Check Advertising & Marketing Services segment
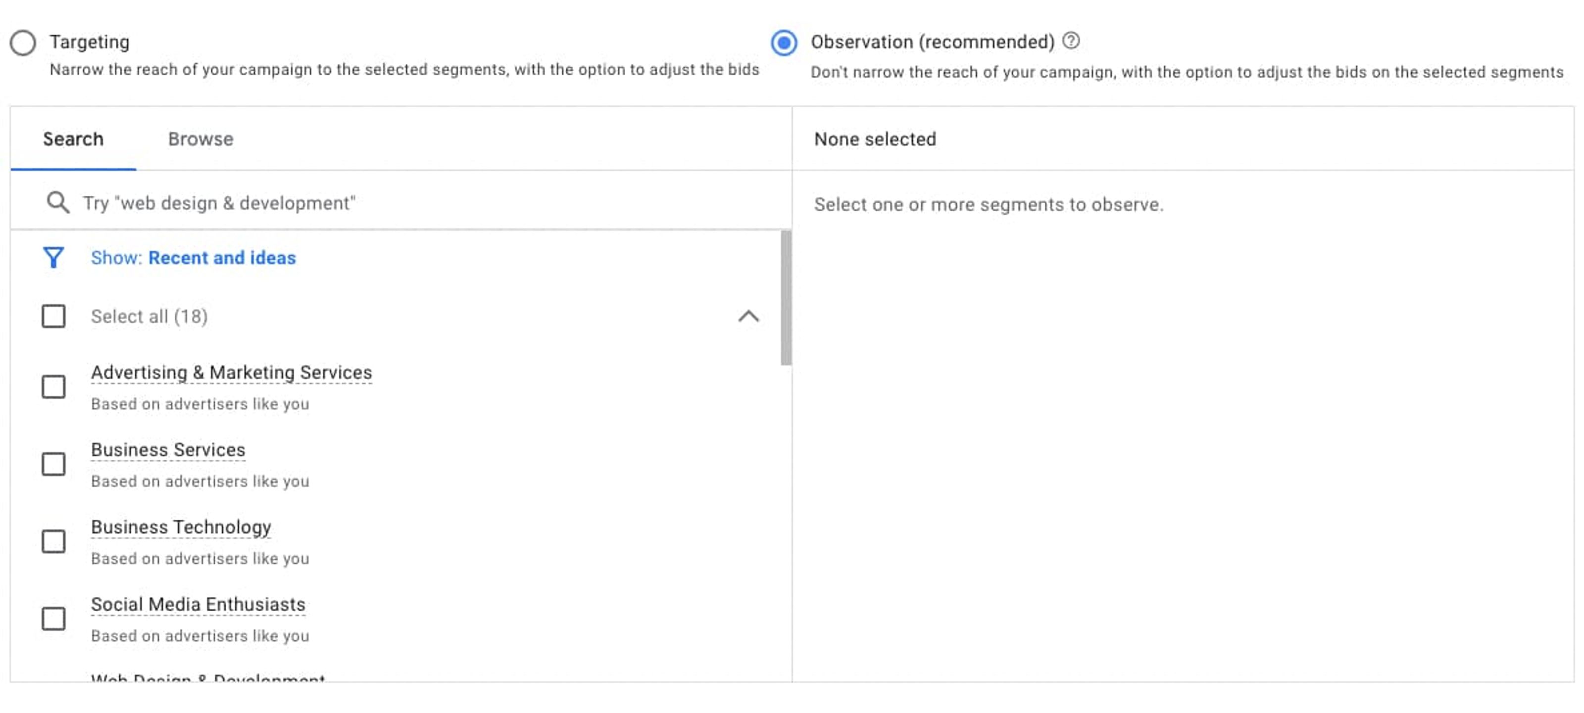Image resolution: width=1584 pixels, height=713 pixels. tap(53, 387)
